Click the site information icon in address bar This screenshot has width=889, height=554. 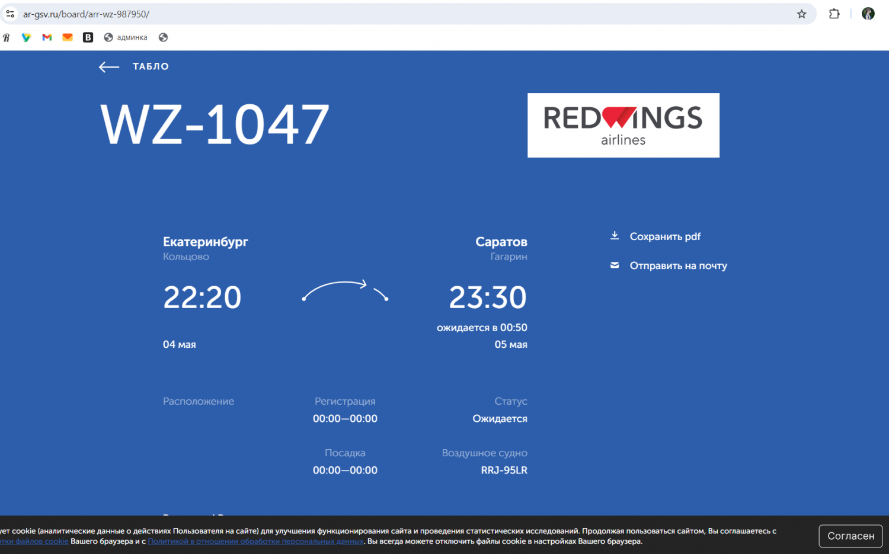10,14
